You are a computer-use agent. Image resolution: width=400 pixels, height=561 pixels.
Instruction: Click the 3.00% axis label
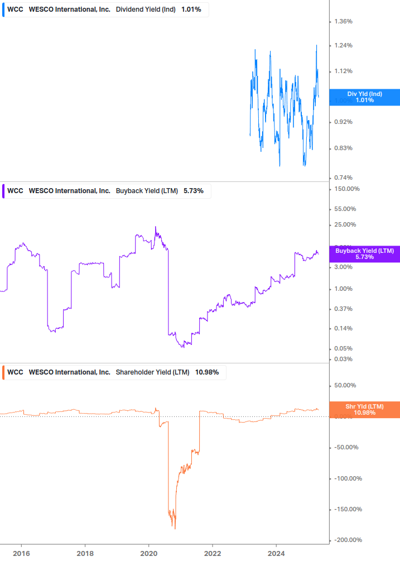343,267
